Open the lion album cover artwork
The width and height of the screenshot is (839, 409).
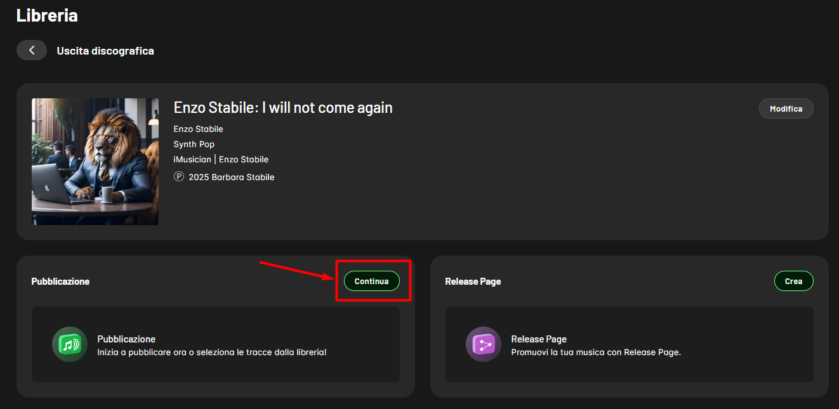click(95, 162)
